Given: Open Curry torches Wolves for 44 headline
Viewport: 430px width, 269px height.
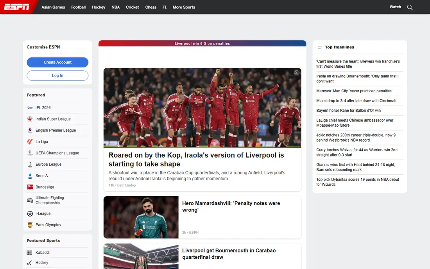Looking at the screenshot, I should pos(357,152).
